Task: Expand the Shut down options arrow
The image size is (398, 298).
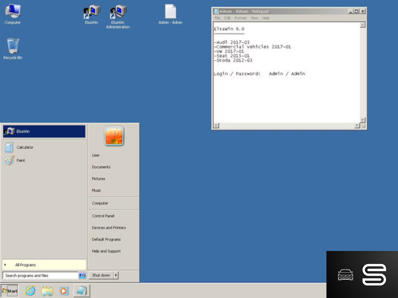Action: pos(116,275)
